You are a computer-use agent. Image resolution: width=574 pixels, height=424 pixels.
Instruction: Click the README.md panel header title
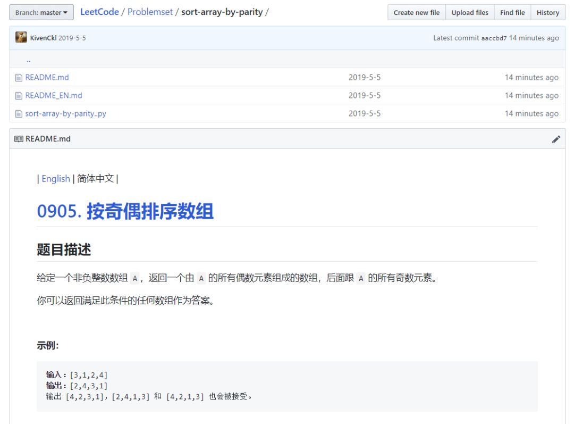(48, 139)
